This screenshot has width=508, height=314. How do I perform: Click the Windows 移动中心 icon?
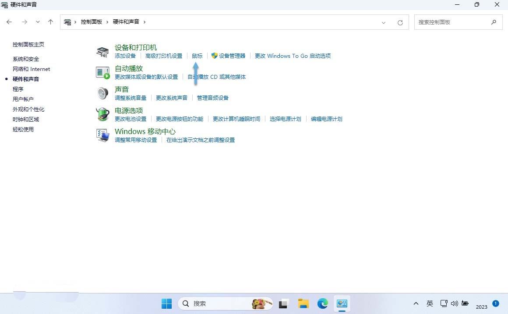(x=102, y=135)
